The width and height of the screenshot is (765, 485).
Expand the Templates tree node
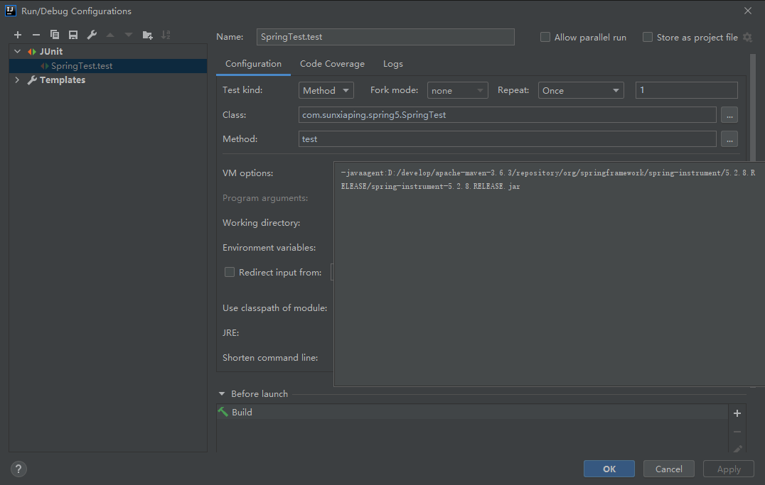pyautogui.click(x=18, y=80)
